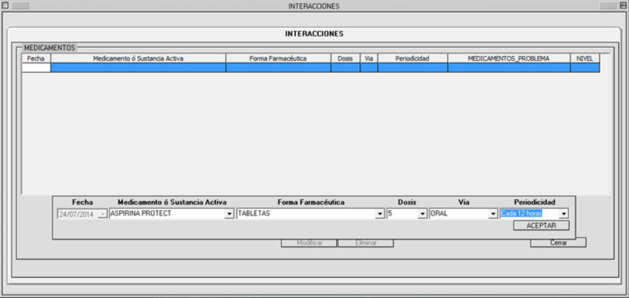Click the Via column header in table

click(x=369, y=58)
